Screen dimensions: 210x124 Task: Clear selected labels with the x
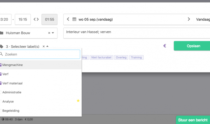click(x=44, y=46)
